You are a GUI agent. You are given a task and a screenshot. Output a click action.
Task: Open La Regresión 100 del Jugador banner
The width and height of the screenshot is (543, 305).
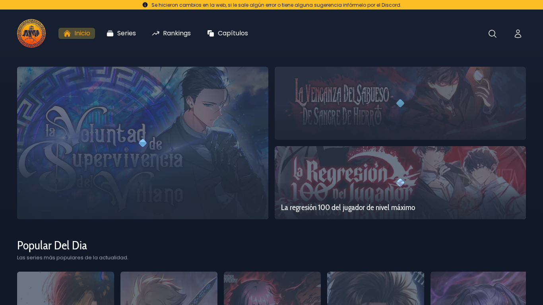(x=400, y=183)
